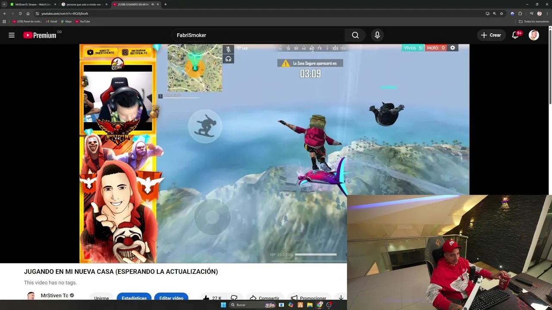Viewport: 552px width, 310px height.
Task: Click the in-game surfboard glide button
Action: [x=205, y=126]
